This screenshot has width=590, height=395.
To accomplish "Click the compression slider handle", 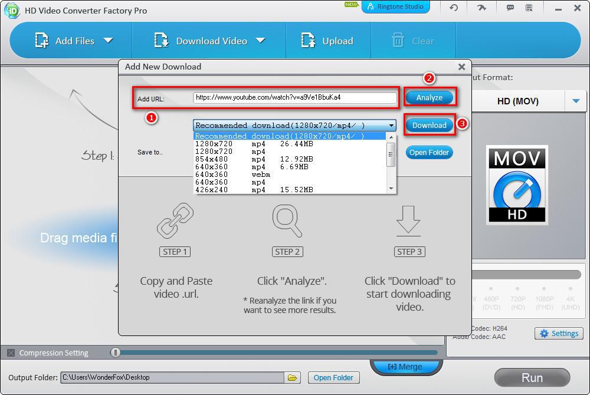I will pos(116,353).
